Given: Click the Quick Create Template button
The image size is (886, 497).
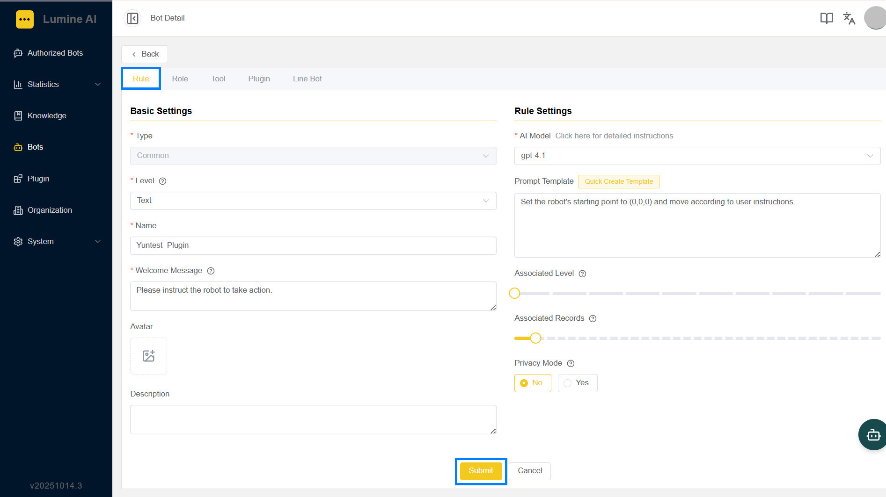Looking at the screenshot, I should click(x=619, y=181).
